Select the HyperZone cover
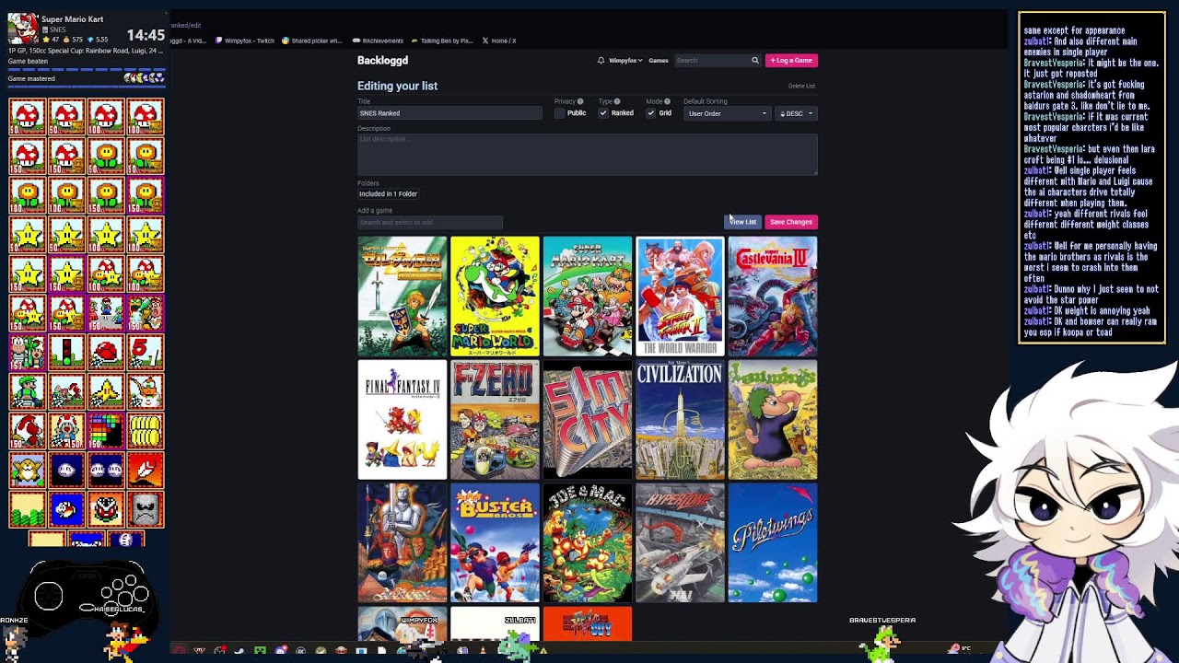 tap(680, 543)
